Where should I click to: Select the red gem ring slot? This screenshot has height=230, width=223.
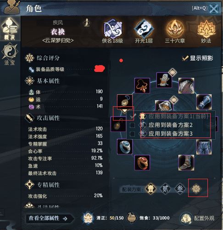pyautogui.click(x=142, y=163)
